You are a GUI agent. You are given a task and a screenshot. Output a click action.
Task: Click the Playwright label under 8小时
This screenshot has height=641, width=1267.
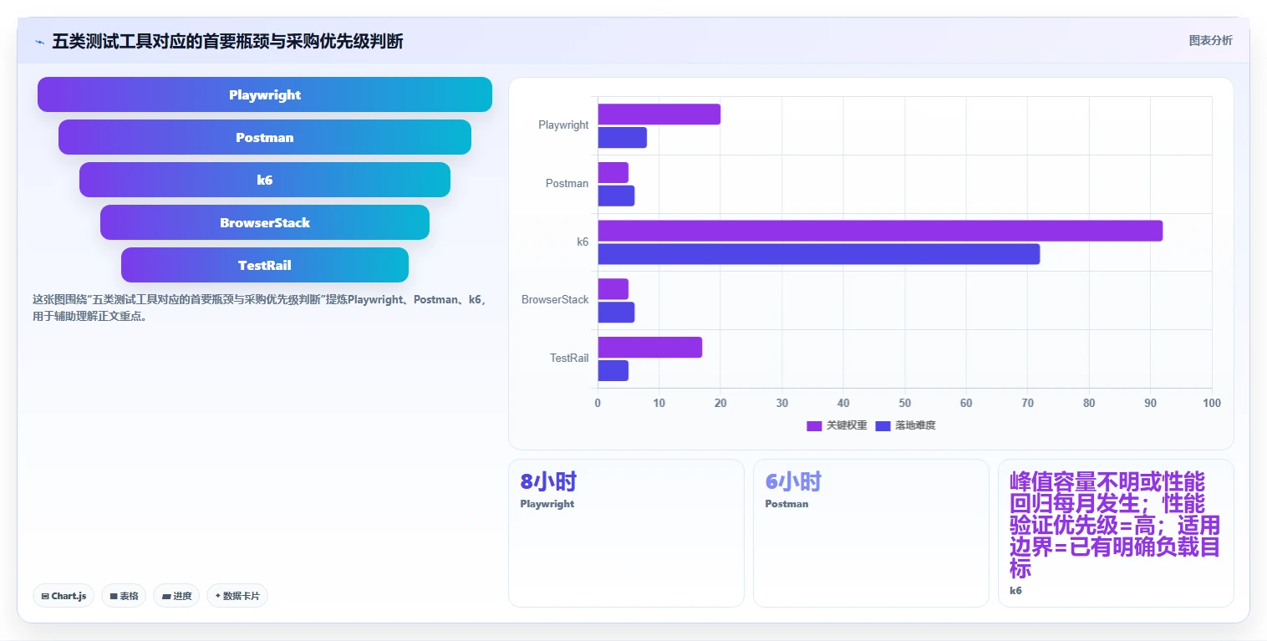[547, 504]
